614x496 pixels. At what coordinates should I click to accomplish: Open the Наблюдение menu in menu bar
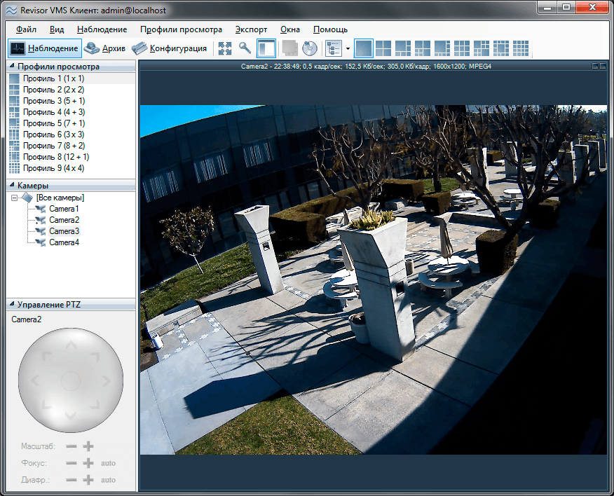click(x=102, y=29)
